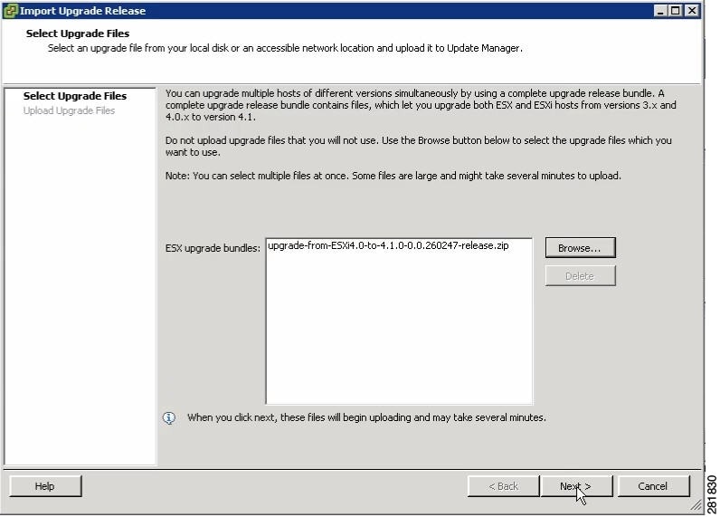
Task: Maximize the Import Upgrade Release window
Action: click(676, 11)
